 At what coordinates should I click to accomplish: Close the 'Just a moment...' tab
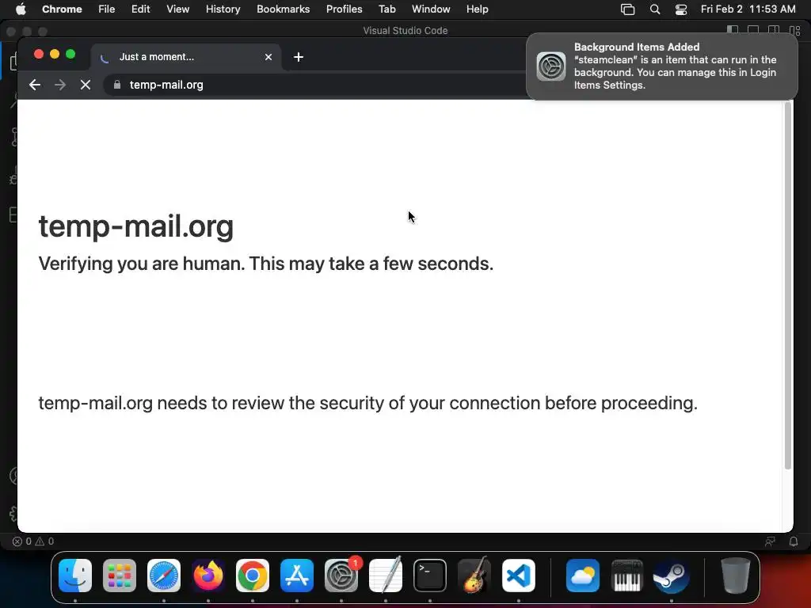[268, 57]
